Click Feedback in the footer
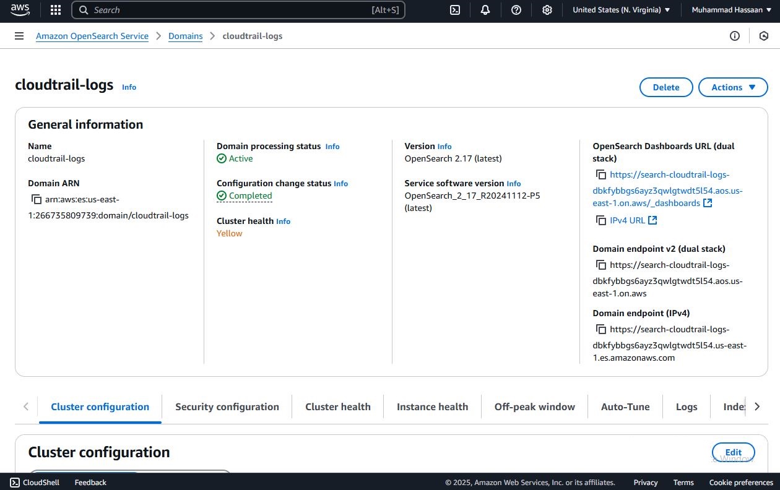This screenshot has width=780, height=490. (90, 483)
